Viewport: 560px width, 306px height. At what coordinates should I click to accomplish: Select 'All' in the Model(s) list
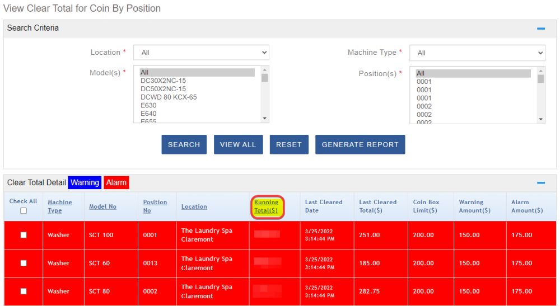[197, 72]
